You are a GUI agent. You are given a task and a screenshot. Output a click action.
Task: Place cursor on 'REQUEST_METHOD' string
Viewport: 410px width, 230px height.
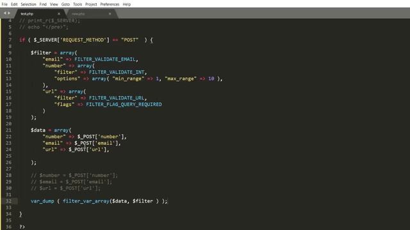[x=83, y=40]
